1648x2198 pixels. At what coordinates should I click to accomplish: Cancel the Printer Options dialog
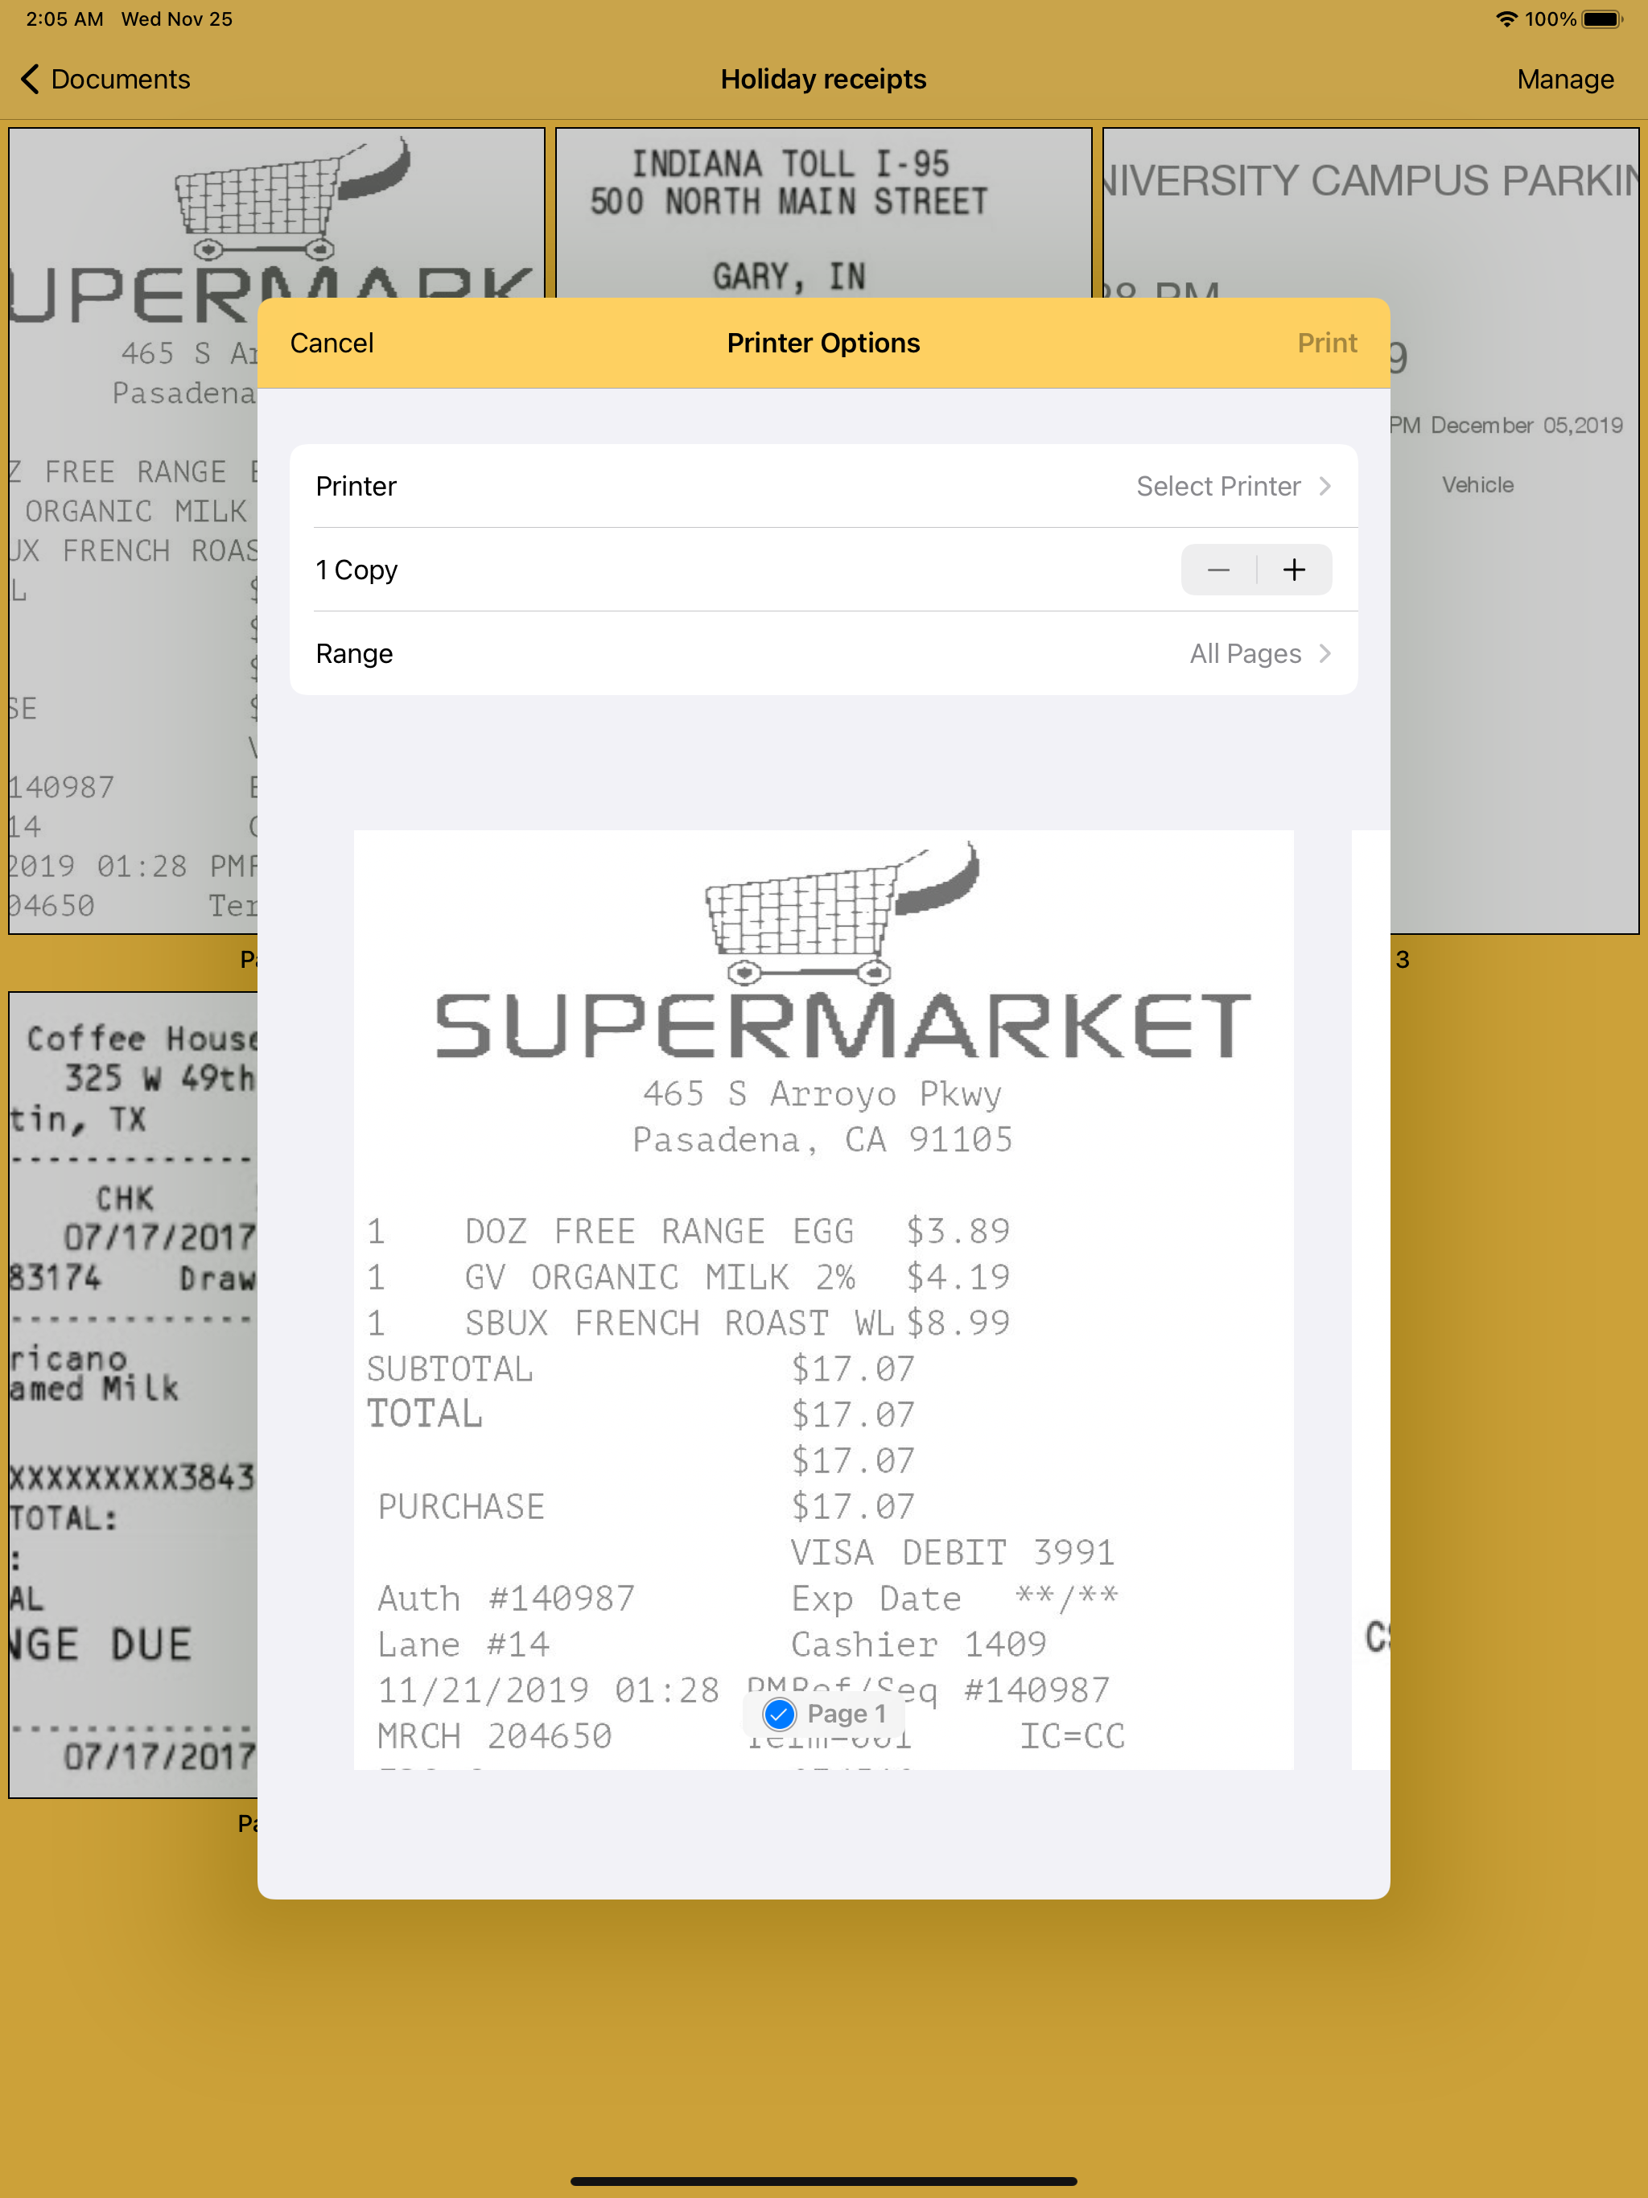pyautogui.click(x=332, y=343)
